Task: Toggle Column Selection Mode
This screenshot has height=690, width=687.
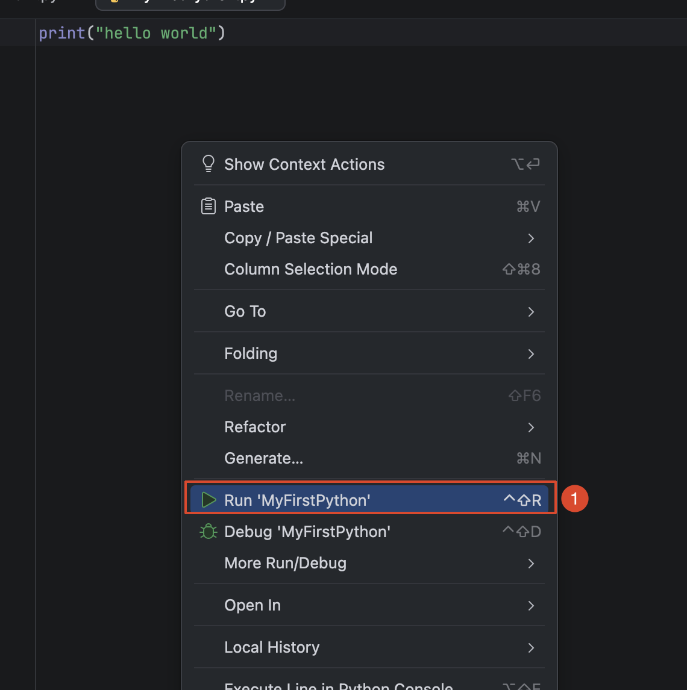Action: tap(369, 269)
